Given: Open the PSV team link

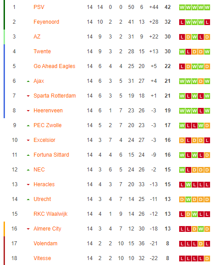Looking at the screenshot, I should (39, 7).
